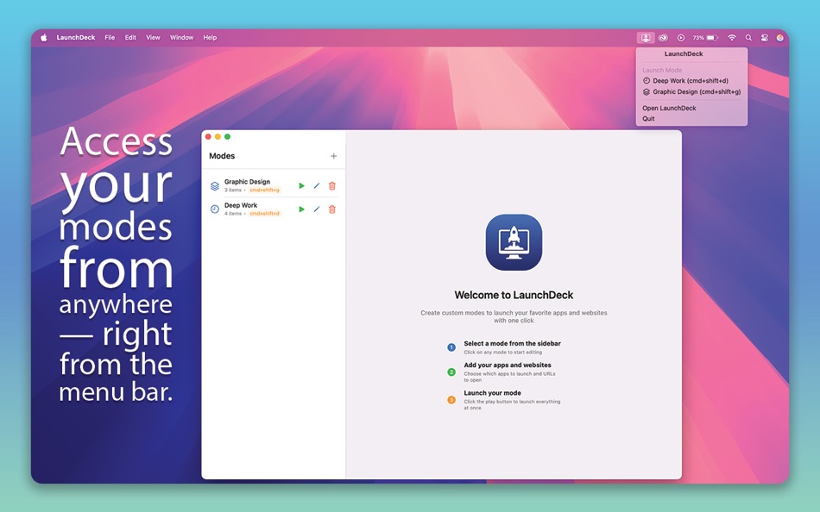Select the Graphic Design mode row
Screen dimensions: 820x512
pyautogui.click(x=273, y=186)
